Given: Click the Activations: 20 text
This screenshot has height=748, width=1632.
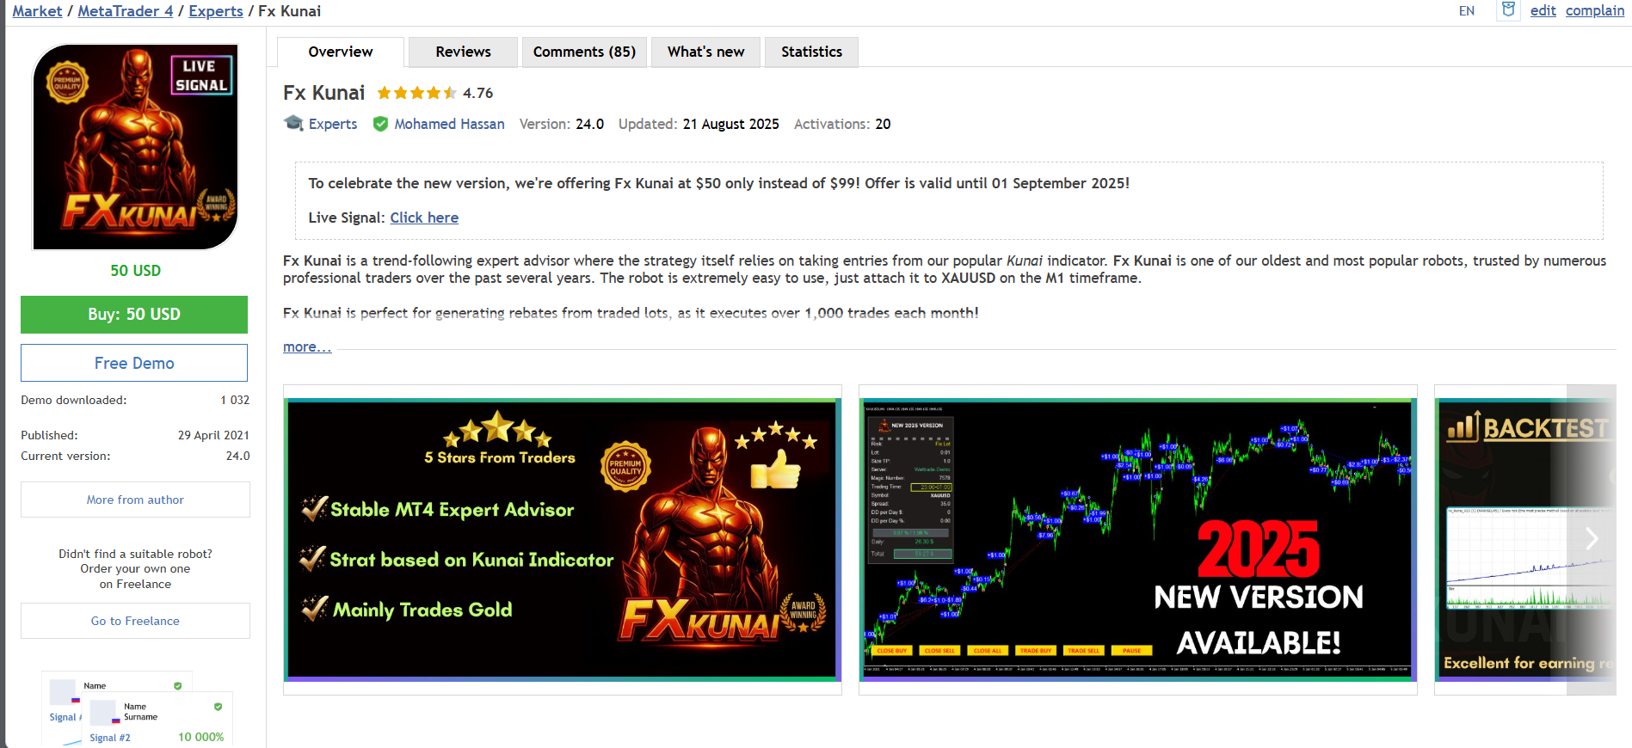Looking at the screenshot, I should tap(842, 124).
